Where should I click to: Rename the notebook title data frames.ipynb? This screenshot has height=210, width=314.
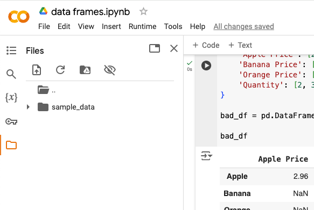click(90, 12)
